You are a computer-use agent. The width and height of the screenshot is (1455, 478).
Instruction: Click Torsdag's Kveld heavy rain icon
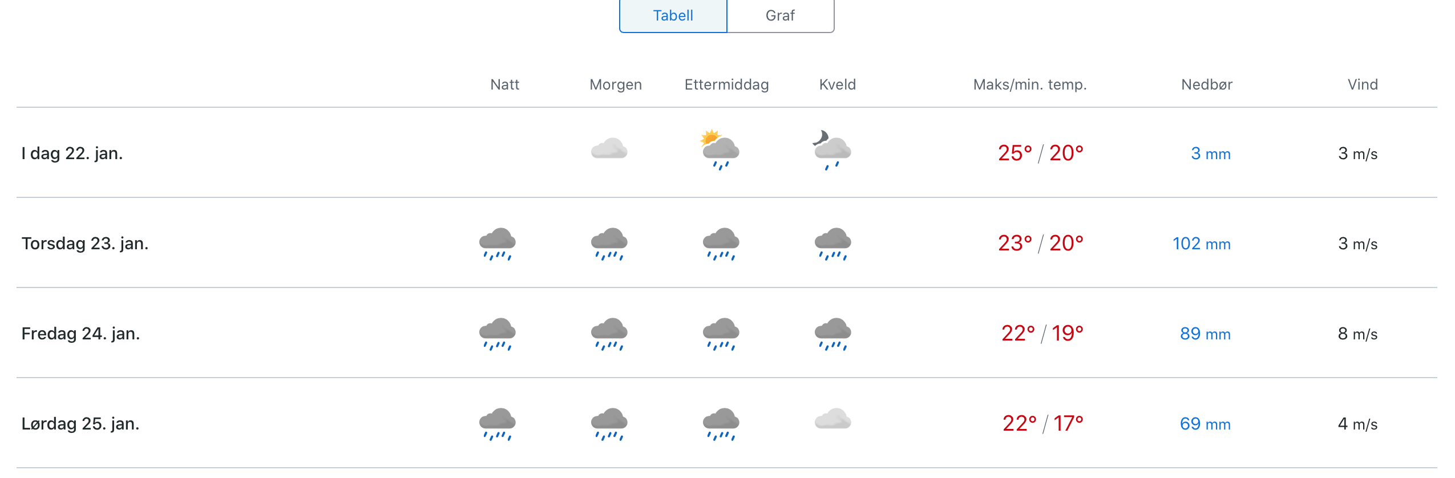pos(833,244)
